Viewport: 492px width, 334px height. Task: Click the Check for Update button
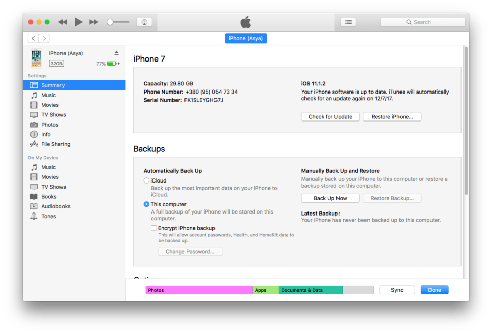(x=330, y=117)
